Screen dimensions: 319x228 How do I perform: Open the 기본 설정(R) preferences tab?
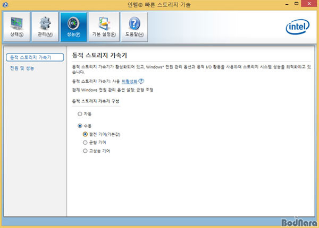pos(104,27)
